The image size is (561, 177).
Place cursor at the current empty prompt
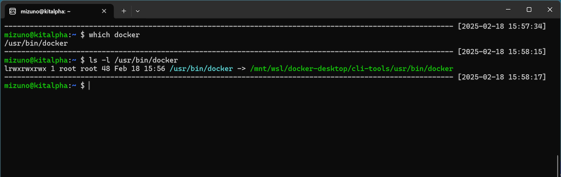click(x=90, y=86)
